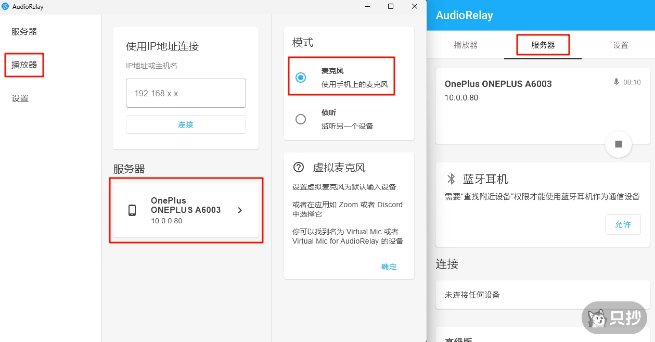Select the 麦克风 mode radio button
The width and height of the screenshot is (655, 342).
[301, 78]
